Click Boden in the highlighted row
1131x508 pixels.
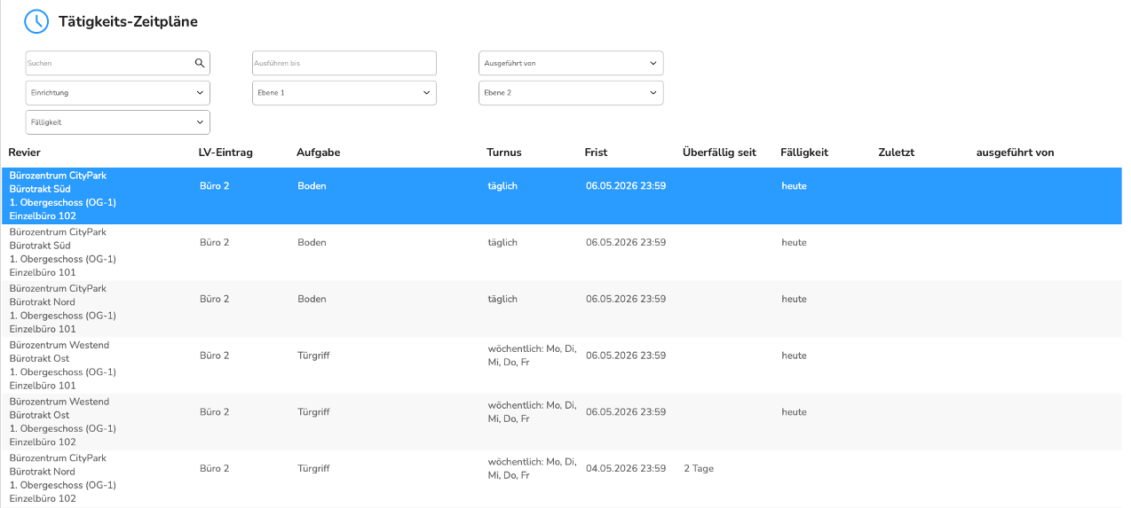tap(312, 186)
